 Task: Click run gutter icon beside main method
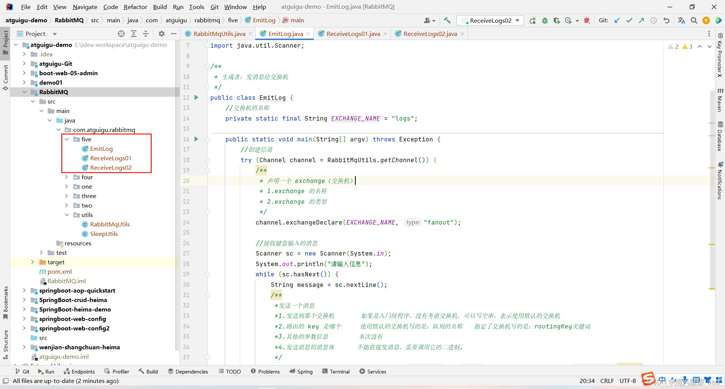click(196, 139)
